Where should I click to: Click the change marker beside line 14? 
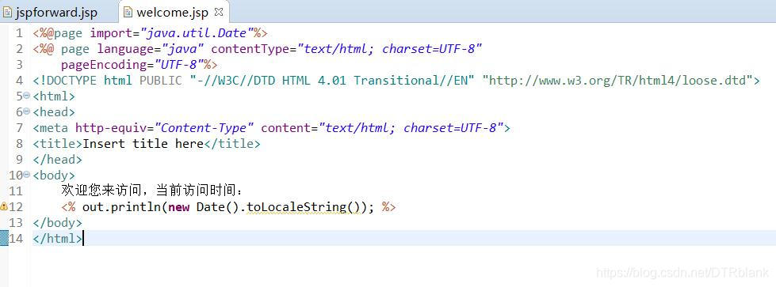point(4,238)
